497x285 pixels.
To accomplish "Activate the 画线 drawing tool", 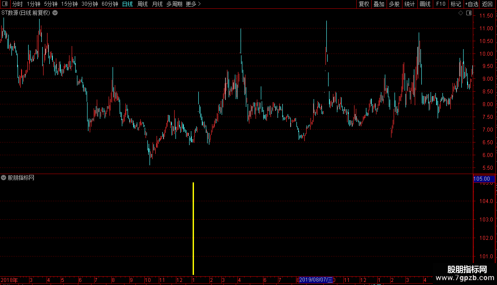I will click(425, 4).
